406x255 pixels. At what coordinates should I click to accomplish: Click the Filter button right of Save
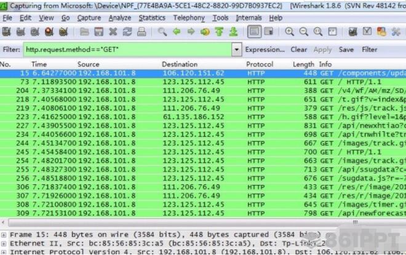click(x=370, y=49)
